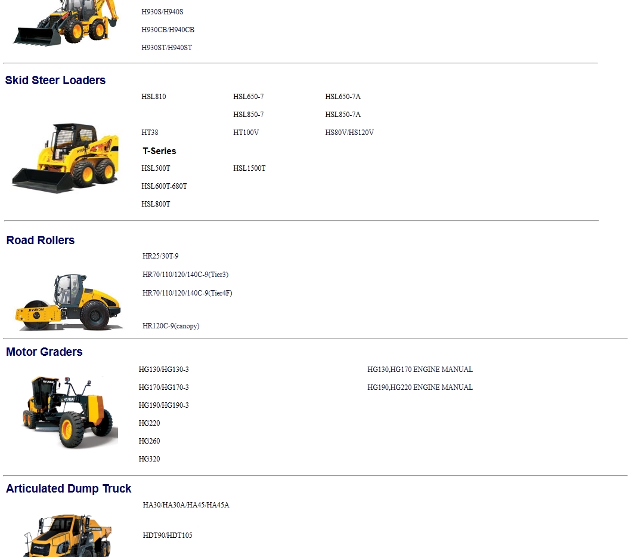Image resolution: width=635 pixels, height=557 pixels.
Task: Open the HSL600T-680T manual link
Action: point(164,186)
